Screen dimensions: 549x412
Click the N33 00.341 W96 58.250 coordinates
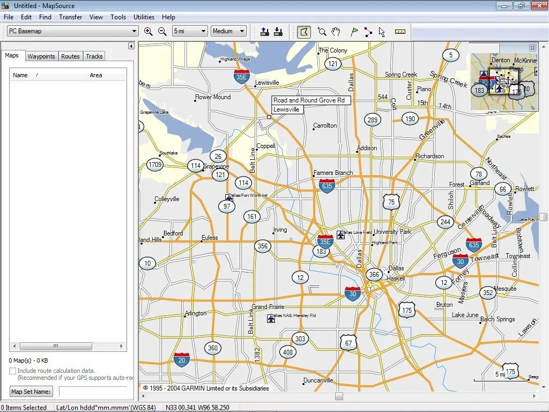(x=197, y=408)
